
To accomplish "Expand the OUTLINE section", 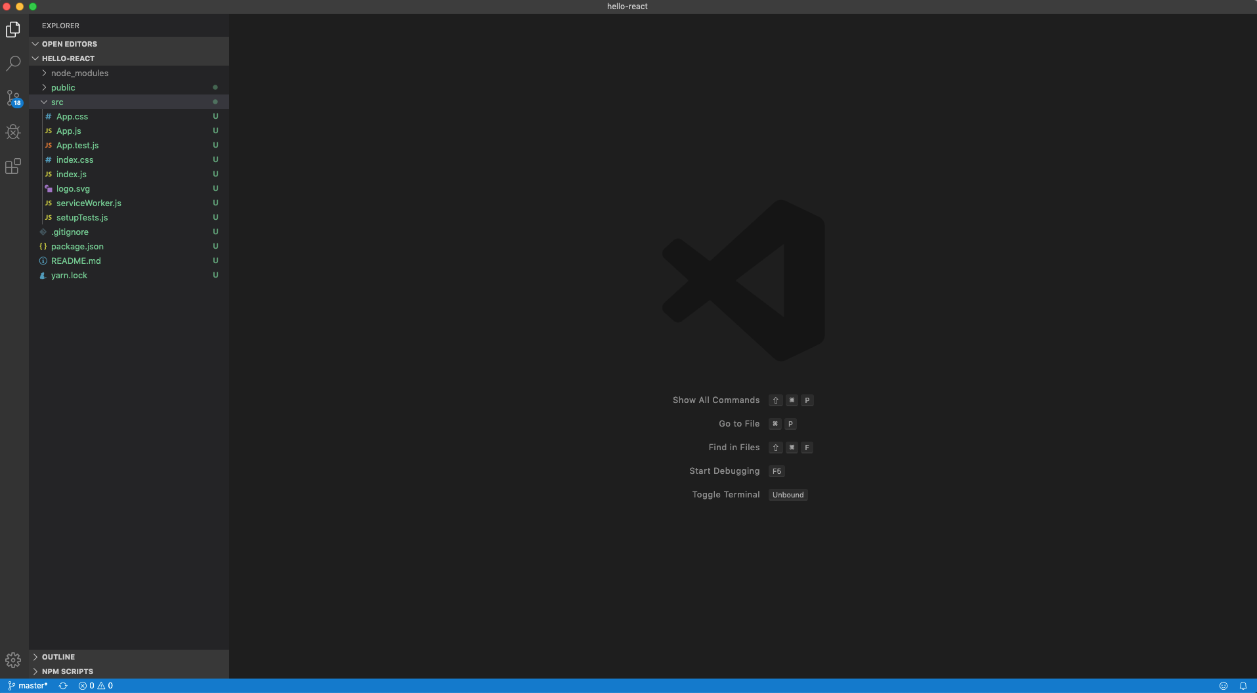I will (x=129, y=657).
